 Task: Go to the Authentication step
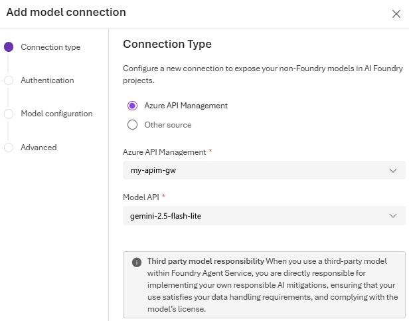click(48, 80)
